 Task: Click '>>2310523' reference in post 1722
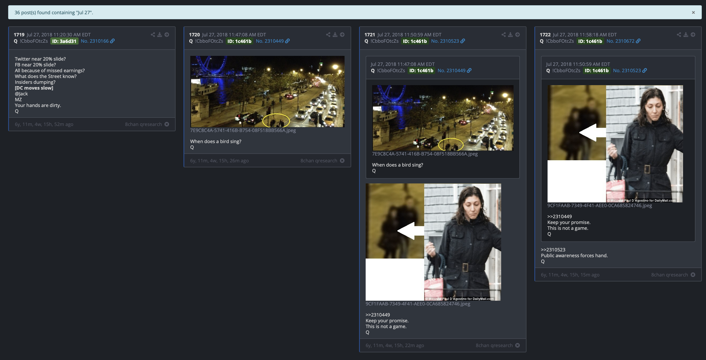pyautogui.click(x=553, y=250)
